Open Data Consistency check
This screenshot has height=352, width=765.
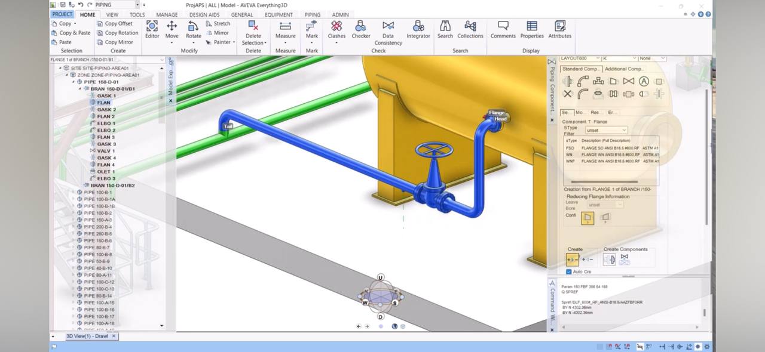tap(388, 33)
